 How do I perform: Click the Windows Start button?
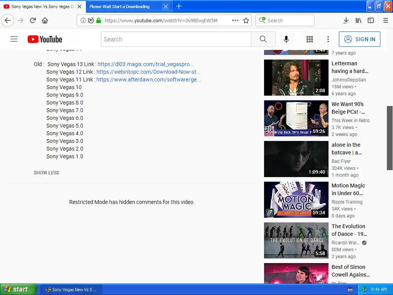pyautogui.click(x=18, y=289)
